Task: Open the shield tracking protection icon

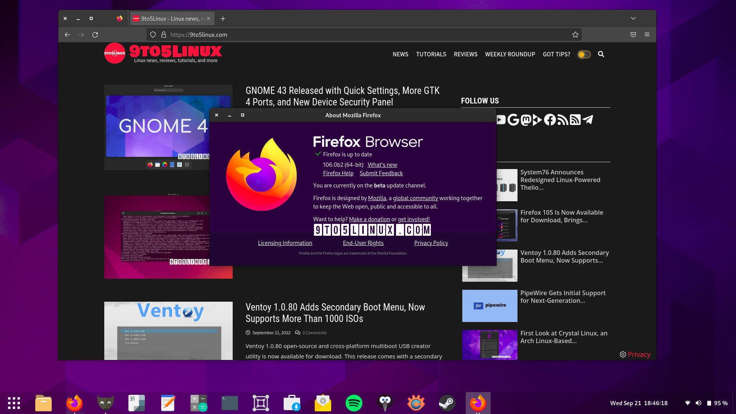Action: click(153, 34)
